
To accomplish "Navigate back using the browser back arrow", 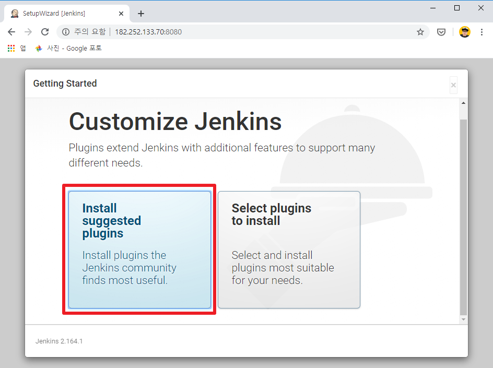I will 11,32.
